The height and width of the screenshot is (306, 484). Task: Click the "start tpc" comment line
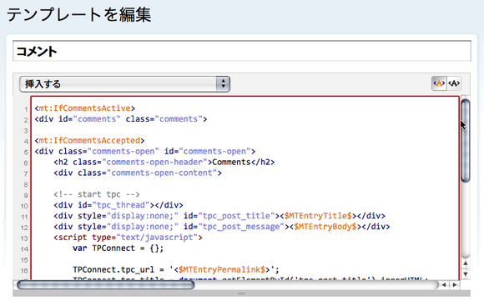[97, 194]
